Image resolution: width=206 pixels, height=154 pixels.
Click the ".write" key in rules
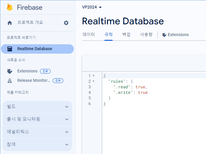click(123, 92)
